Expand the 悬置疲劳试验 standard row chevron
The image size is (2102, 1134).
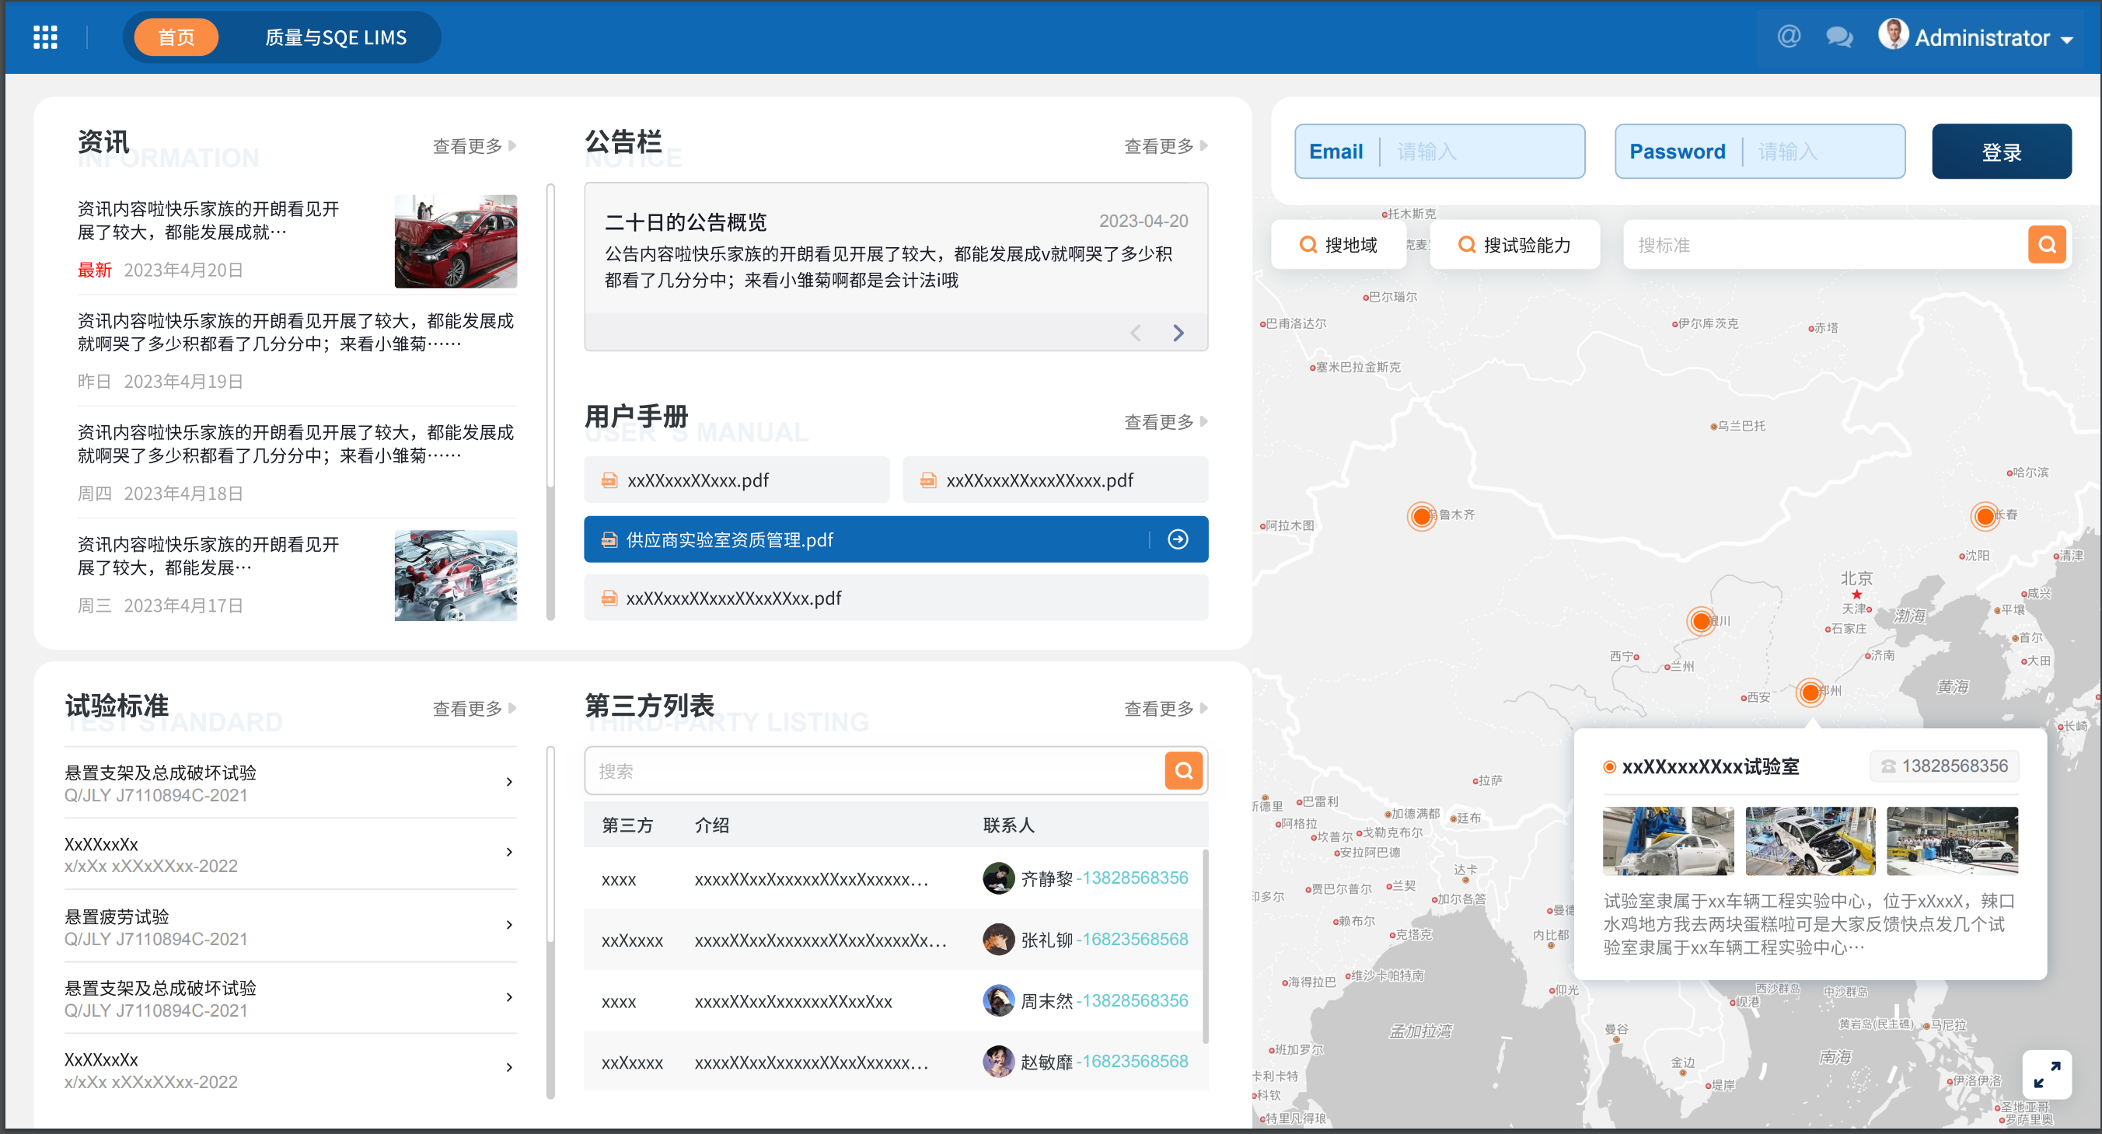509,925
